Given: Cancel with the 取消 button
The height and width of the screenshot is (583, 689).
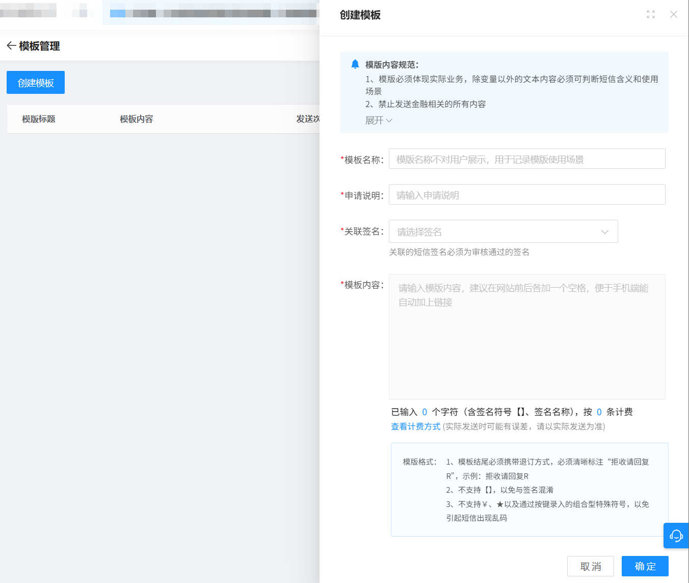Looking at the screenshot, I should click(590, 566).
